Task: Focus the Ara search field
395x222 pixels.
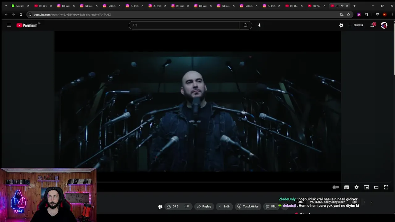Action: click(x=184, y=25)
